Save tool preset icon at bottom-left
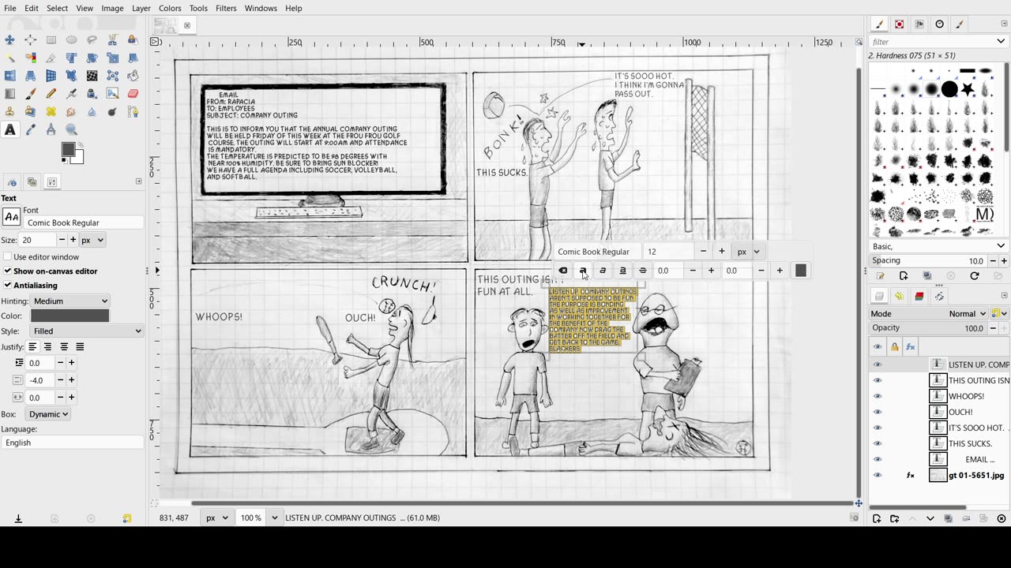1011x568 pixels. [18, 518]
